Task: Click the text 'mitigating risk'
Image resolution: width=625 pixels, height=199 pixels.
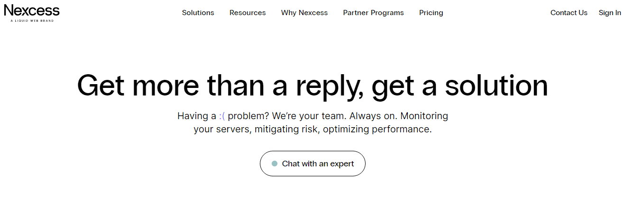Action: pyautogui.click(x=287, y=129)
